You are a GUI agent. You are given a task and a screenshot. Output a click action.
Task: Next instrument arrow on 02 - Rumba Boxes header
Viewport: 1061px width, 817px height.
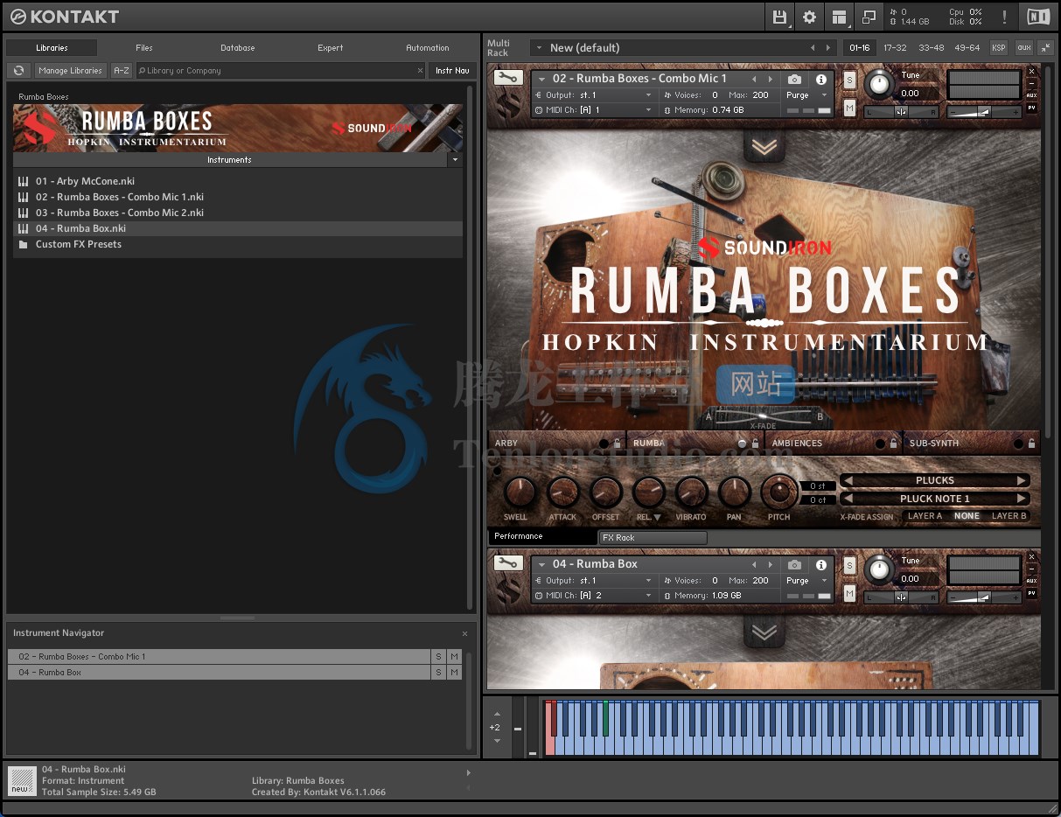coord(770,79)
